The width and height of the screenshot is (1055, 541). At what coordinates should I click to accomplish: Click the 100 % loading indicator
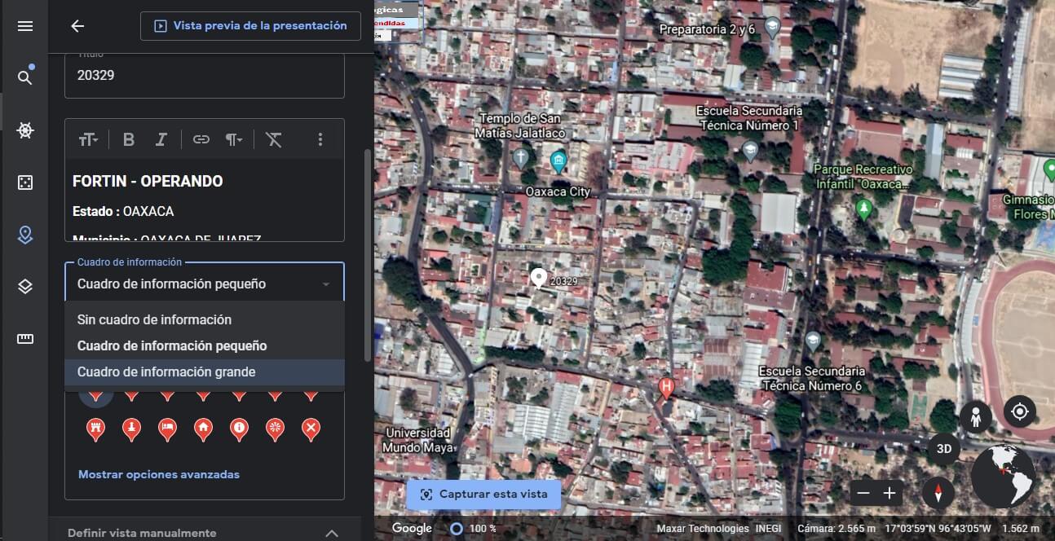click(474, 529)
